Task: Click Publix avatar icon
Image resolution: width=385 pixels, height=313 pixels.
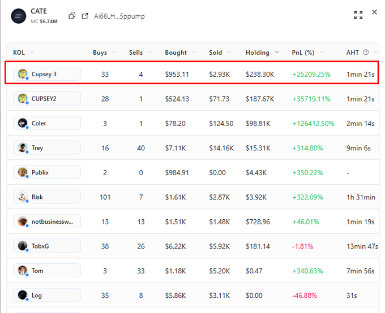Action: click(x=23, y=172)
